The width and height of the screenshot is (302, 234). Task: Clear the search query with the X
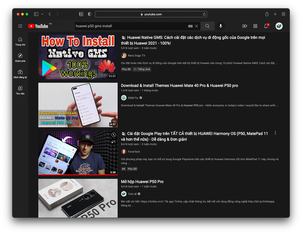click(x=196, y=26)
